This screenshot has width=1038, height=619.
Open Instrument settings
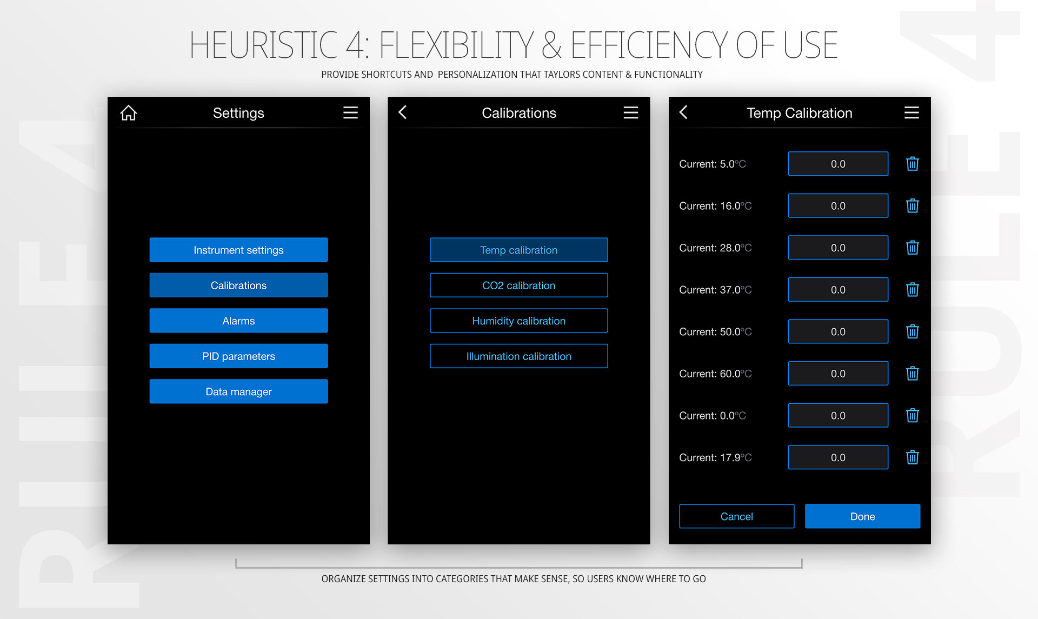(x=238, y=250)
